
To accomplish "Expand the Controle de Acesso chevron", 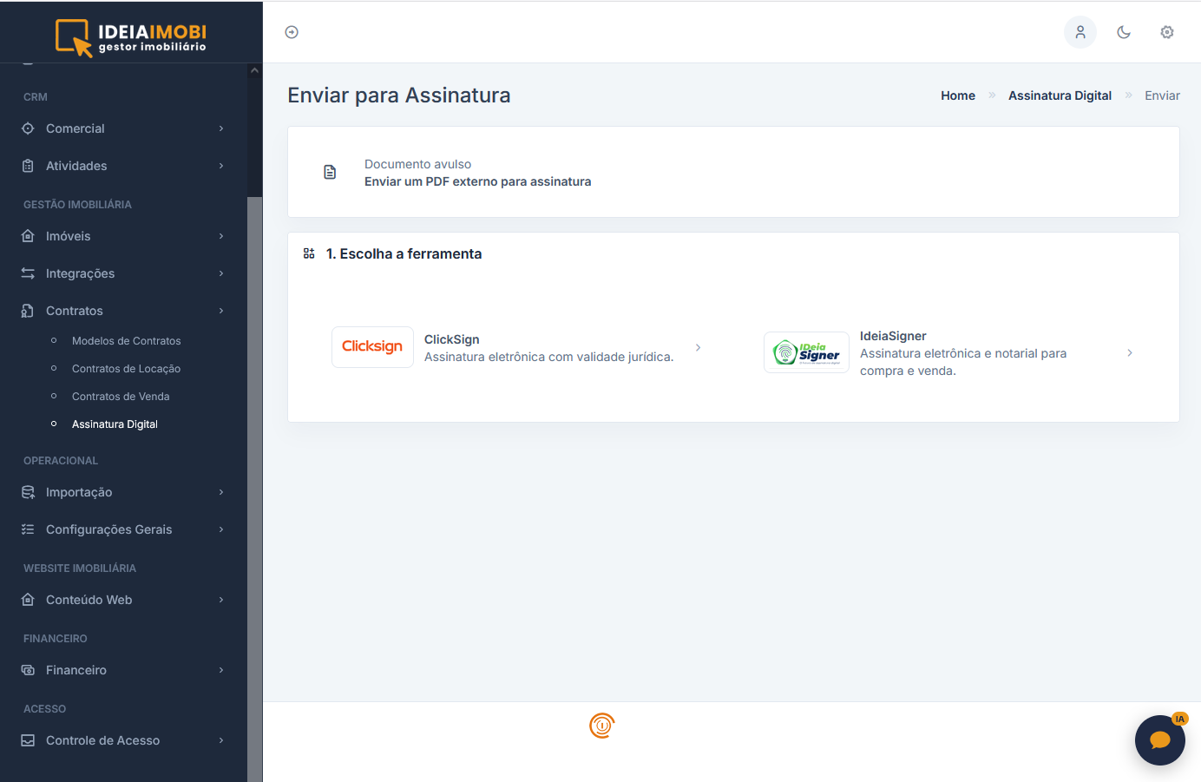I will 221,740.
